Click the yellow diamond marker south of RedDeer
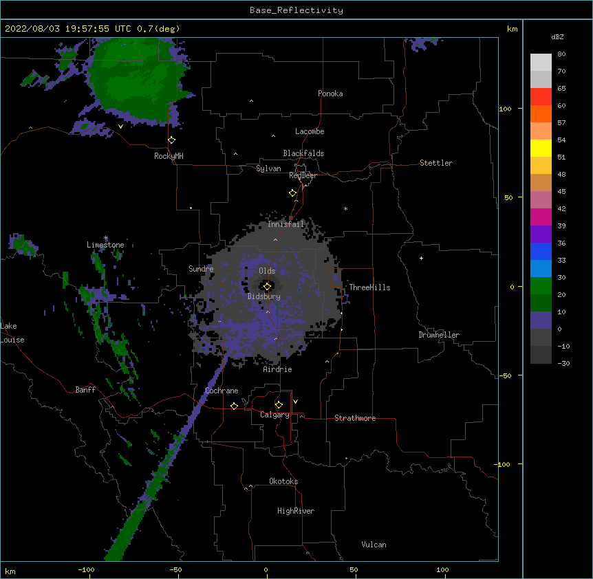The height and width of the screenshot is (579, 593). pyautogui.click(x=292, y=193)
